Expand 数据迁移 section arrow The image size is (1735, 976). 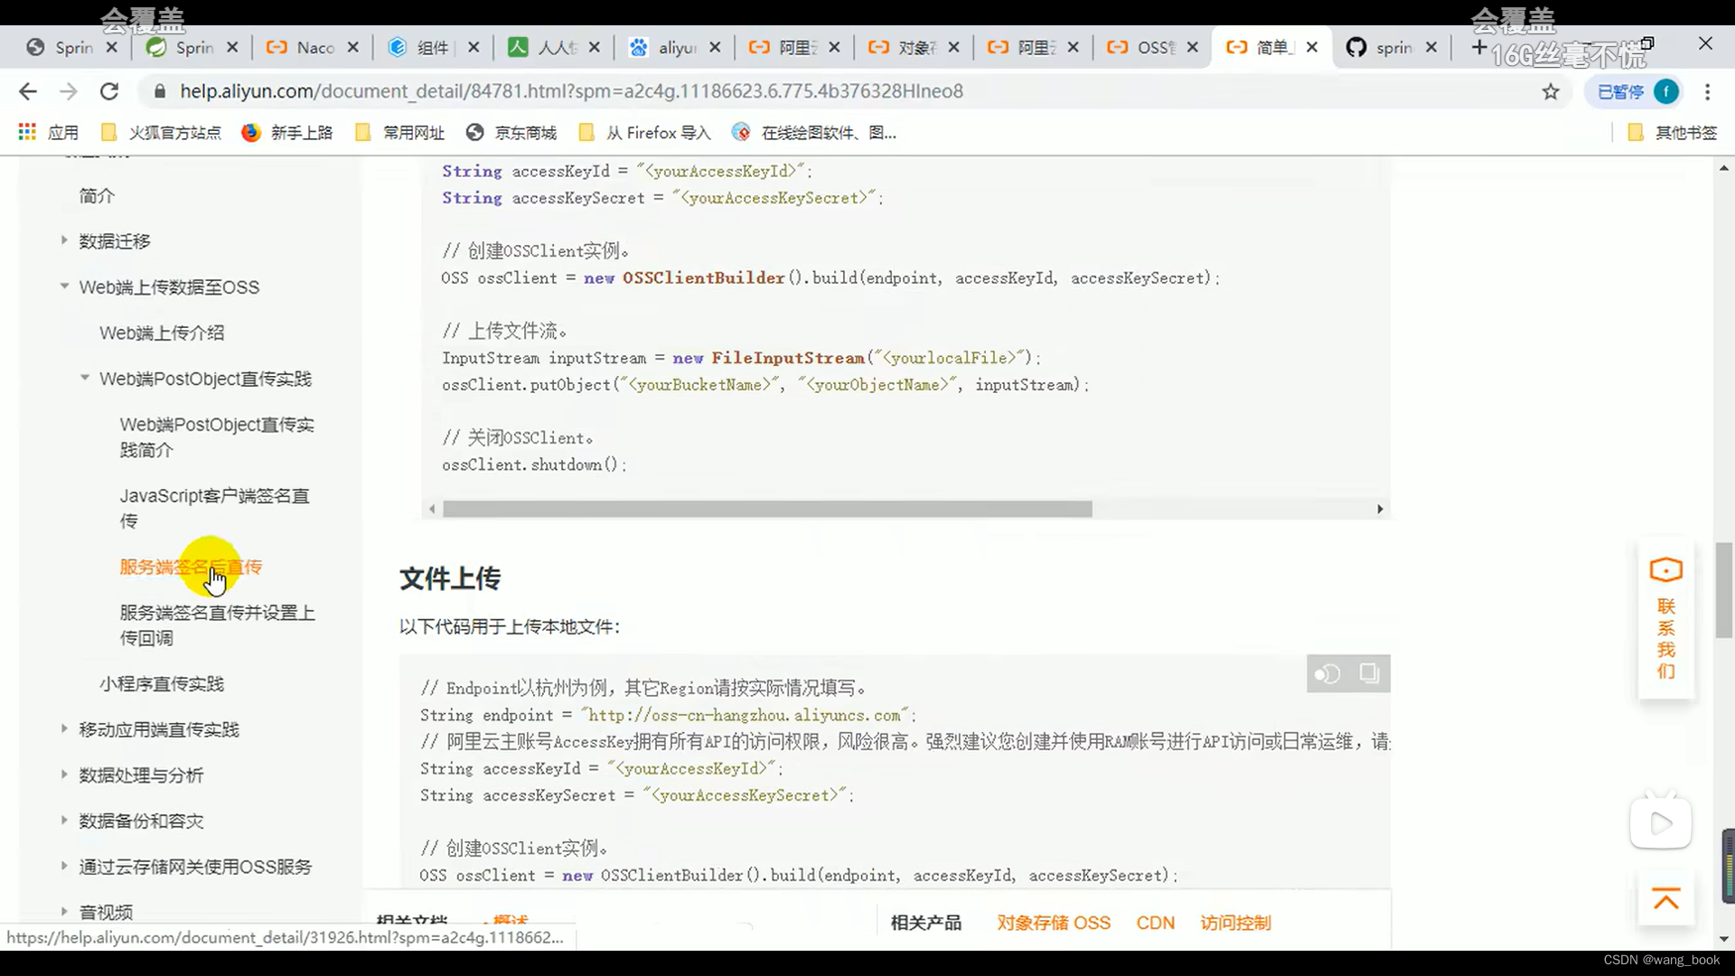64,240
